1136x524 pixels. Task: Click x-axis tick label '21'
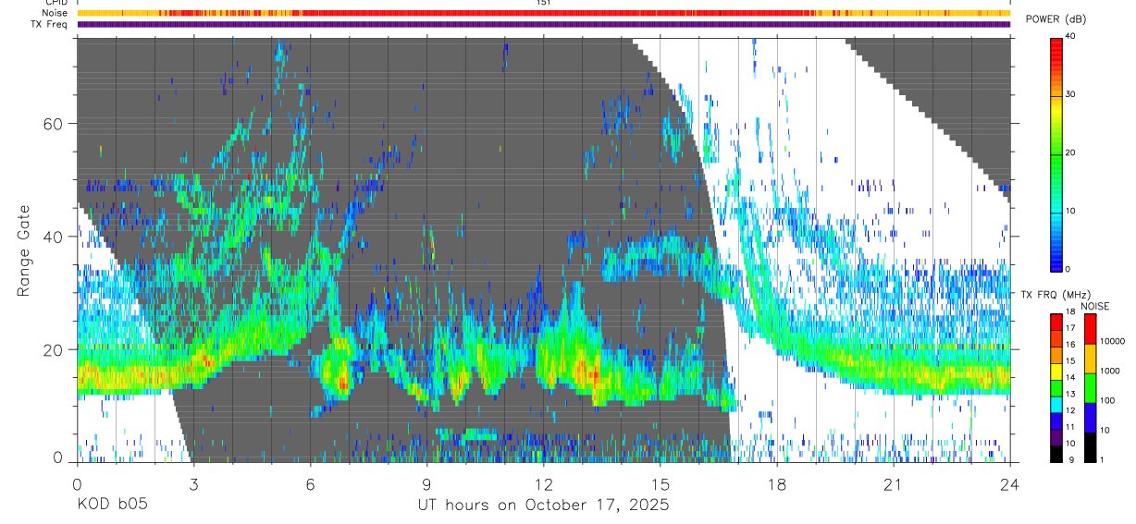click(894, 483)
